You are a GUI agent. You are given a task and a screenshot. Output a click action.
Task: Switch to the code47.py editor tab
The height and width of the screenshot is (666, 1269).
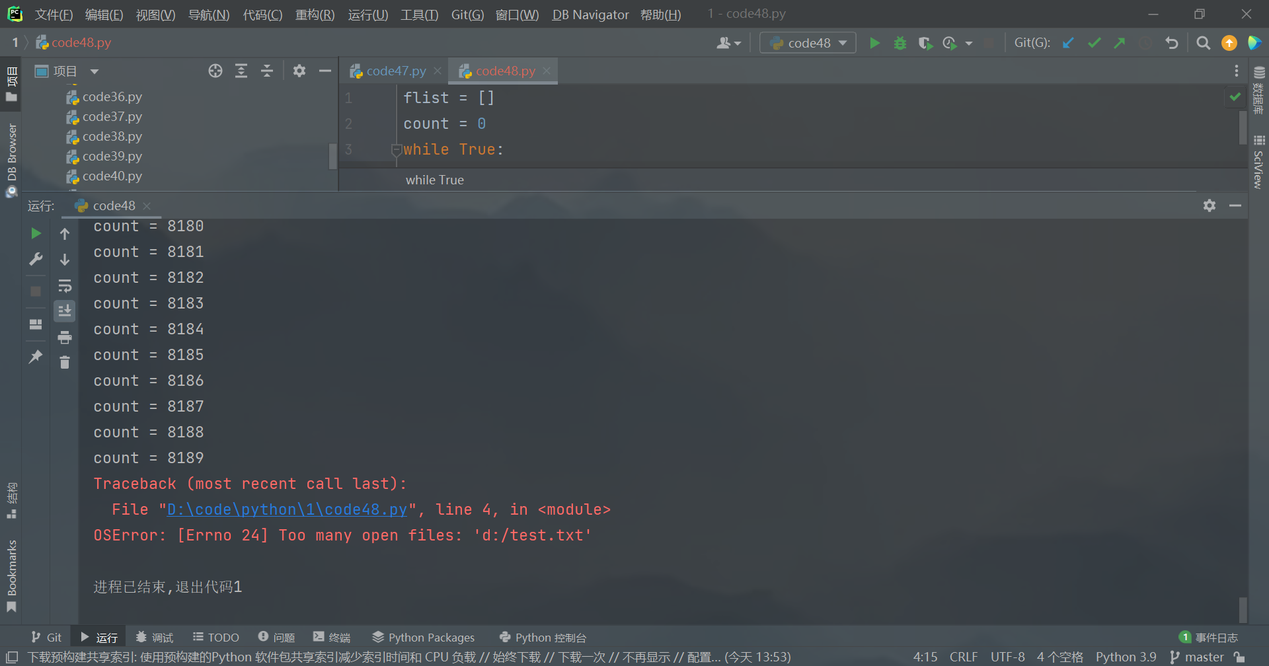coord(396,71)
